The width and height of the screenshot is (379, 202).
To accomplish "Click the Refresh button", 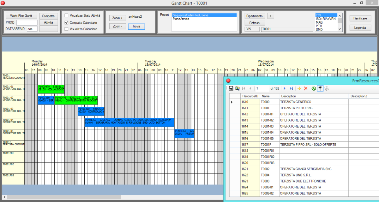I will click(x=255, y=23).
